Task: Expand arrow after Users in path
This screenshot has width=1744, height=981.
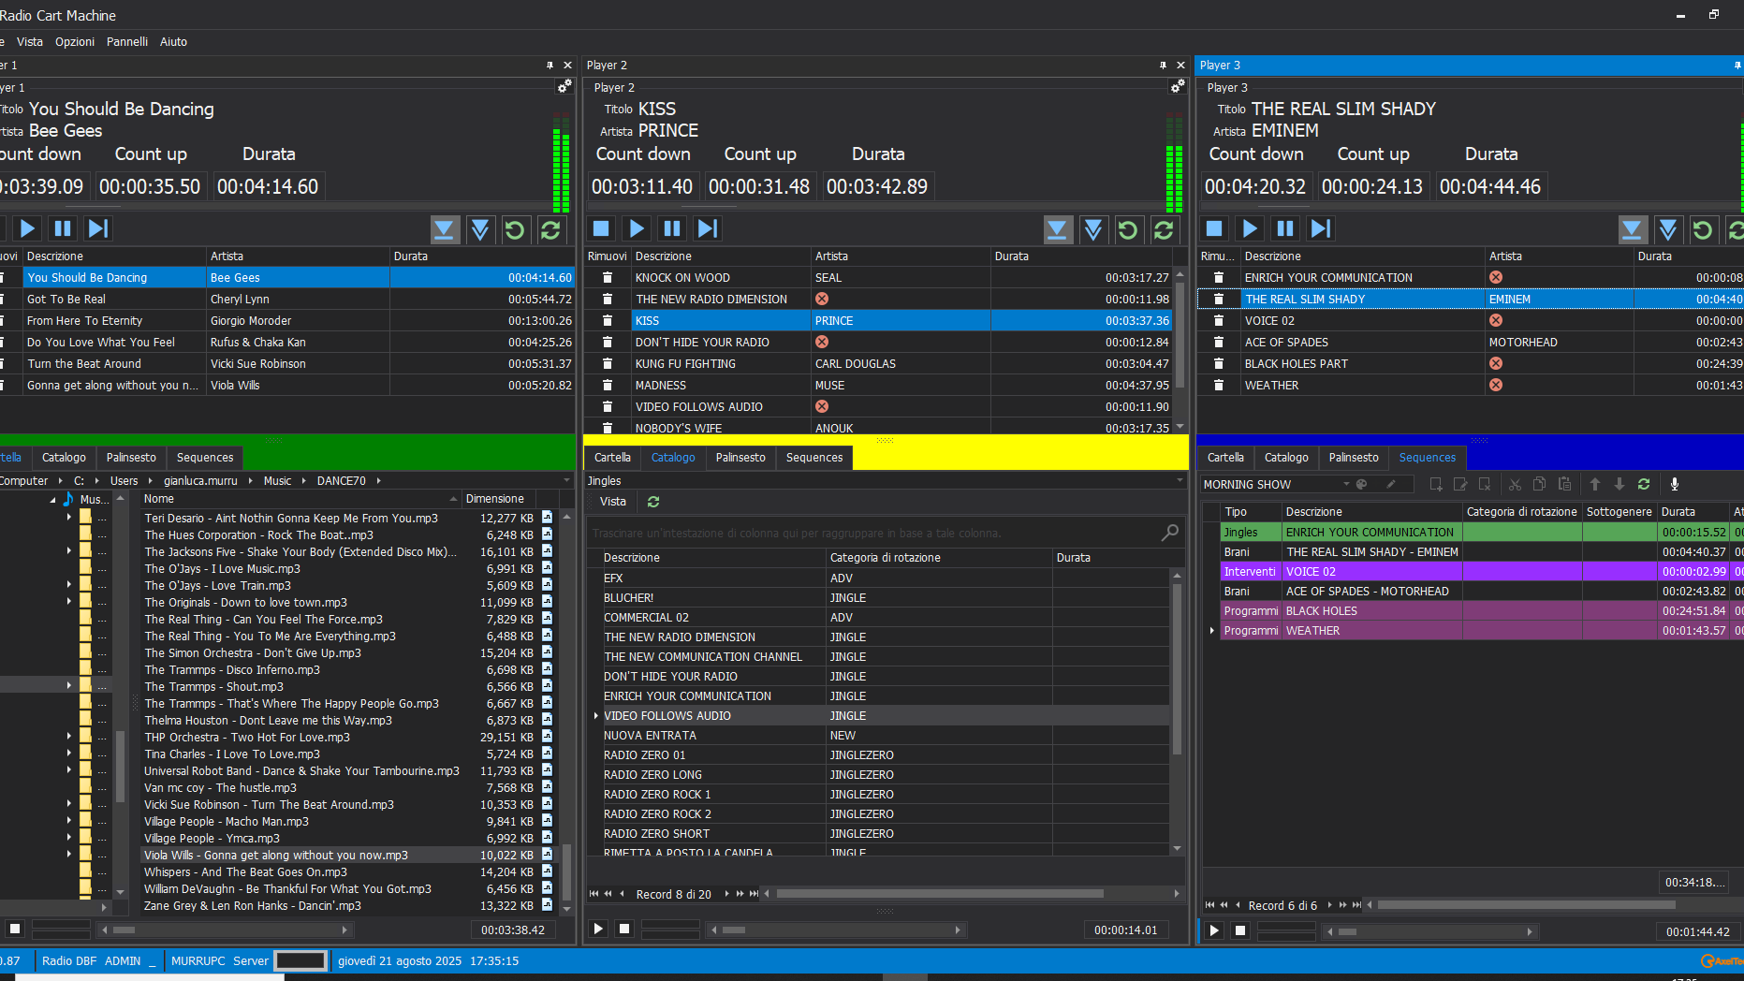Action: 151,480
